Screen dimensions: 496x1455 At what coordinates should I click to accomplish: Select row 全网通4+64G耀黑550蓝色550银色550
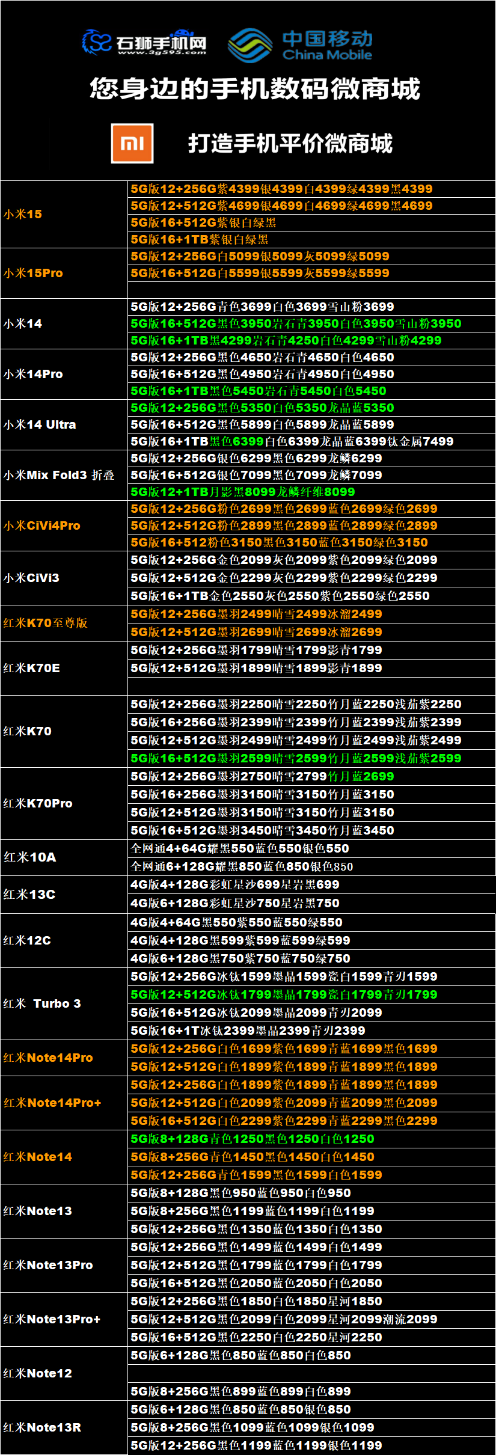click(x=311, y=848)
